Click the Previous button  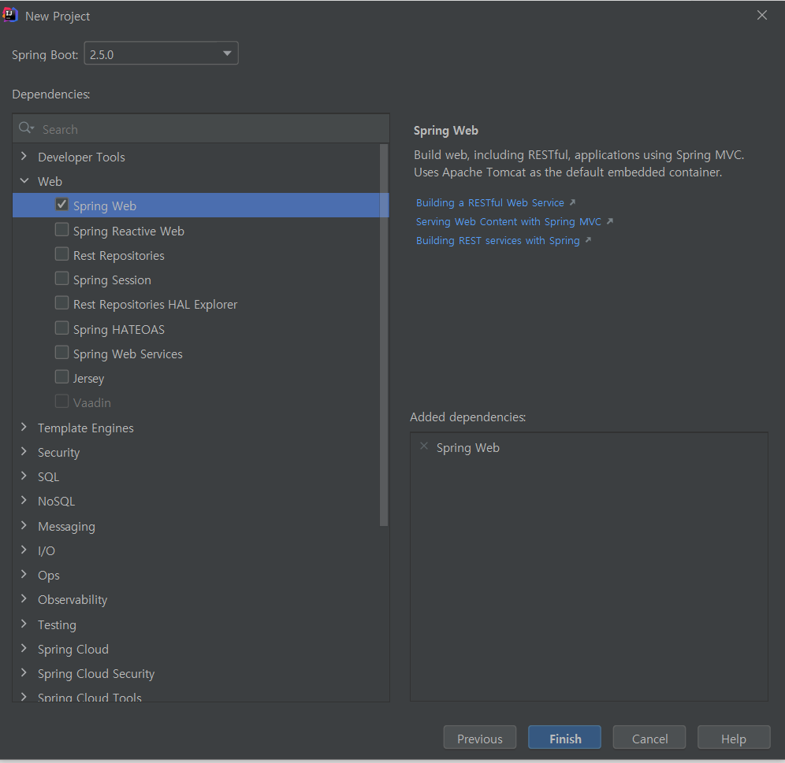(x=480, y=738)
